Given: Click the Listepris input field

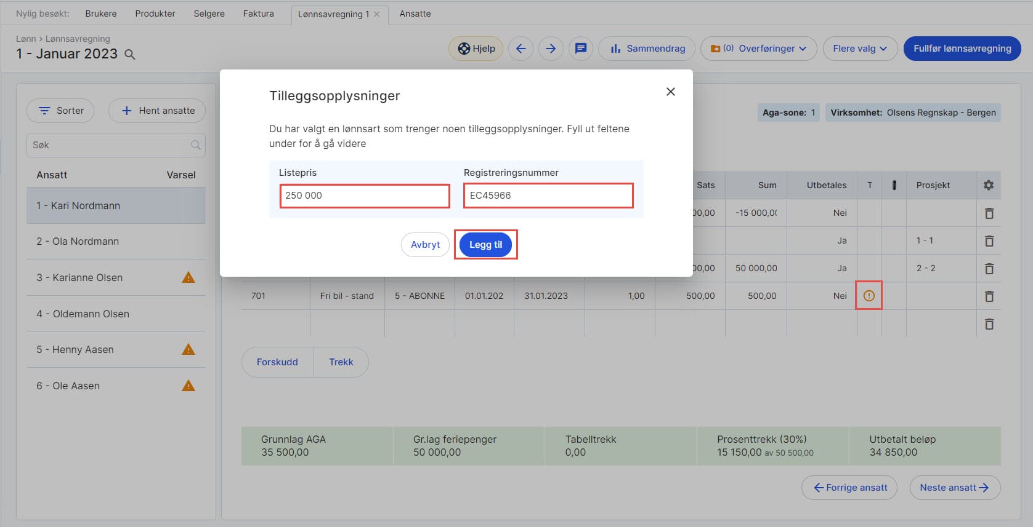Looking at the screenshot, I should [x=364, y=196].
